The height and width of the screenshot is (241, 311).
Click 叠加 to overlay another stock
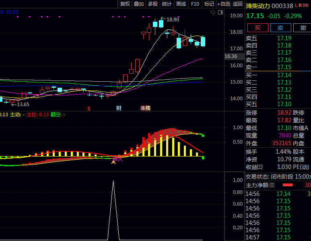click(139, 4)
